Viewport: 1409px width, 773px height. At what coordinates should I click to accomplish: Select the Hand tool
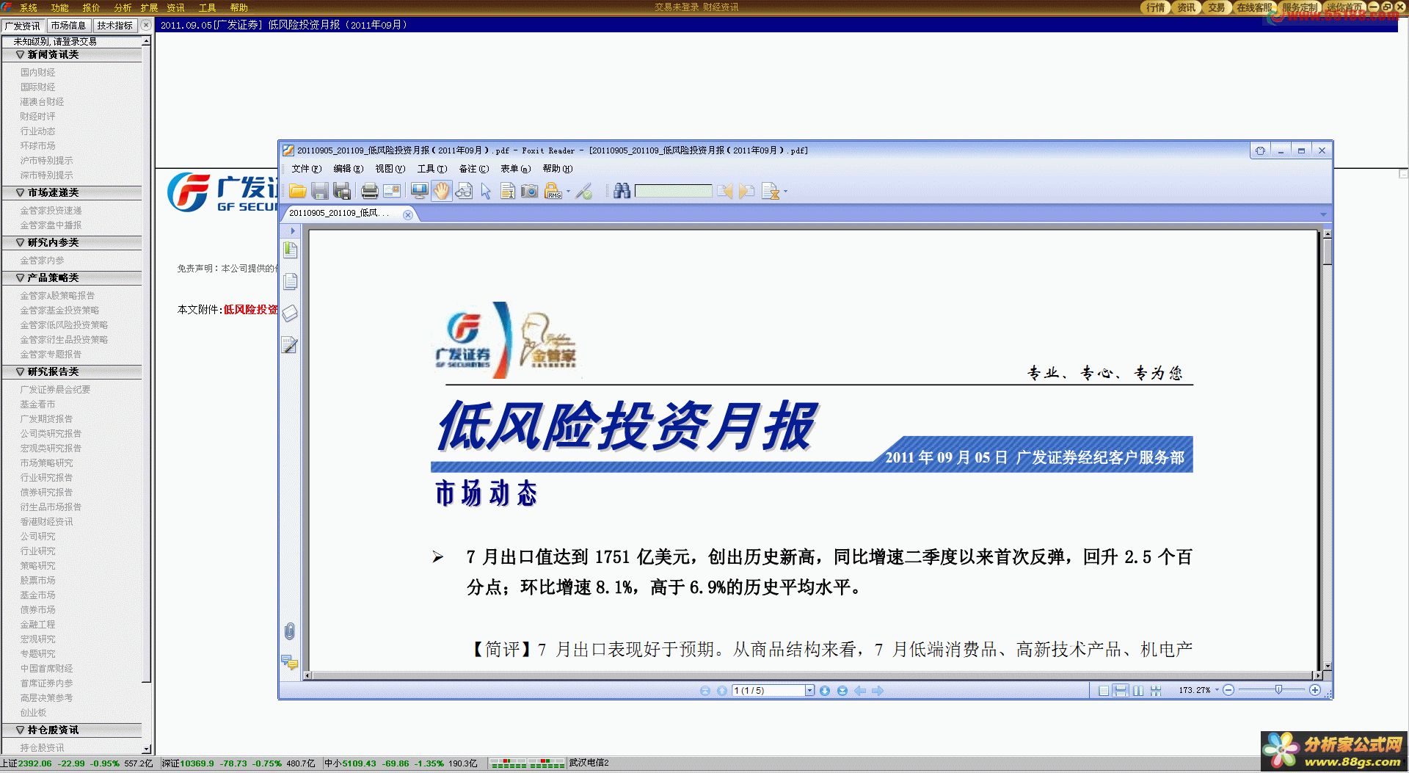click(442, 192)
